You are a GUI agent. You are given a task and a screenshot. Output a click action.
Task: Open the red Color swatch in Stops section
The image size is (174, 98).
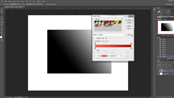pos(104,56)
